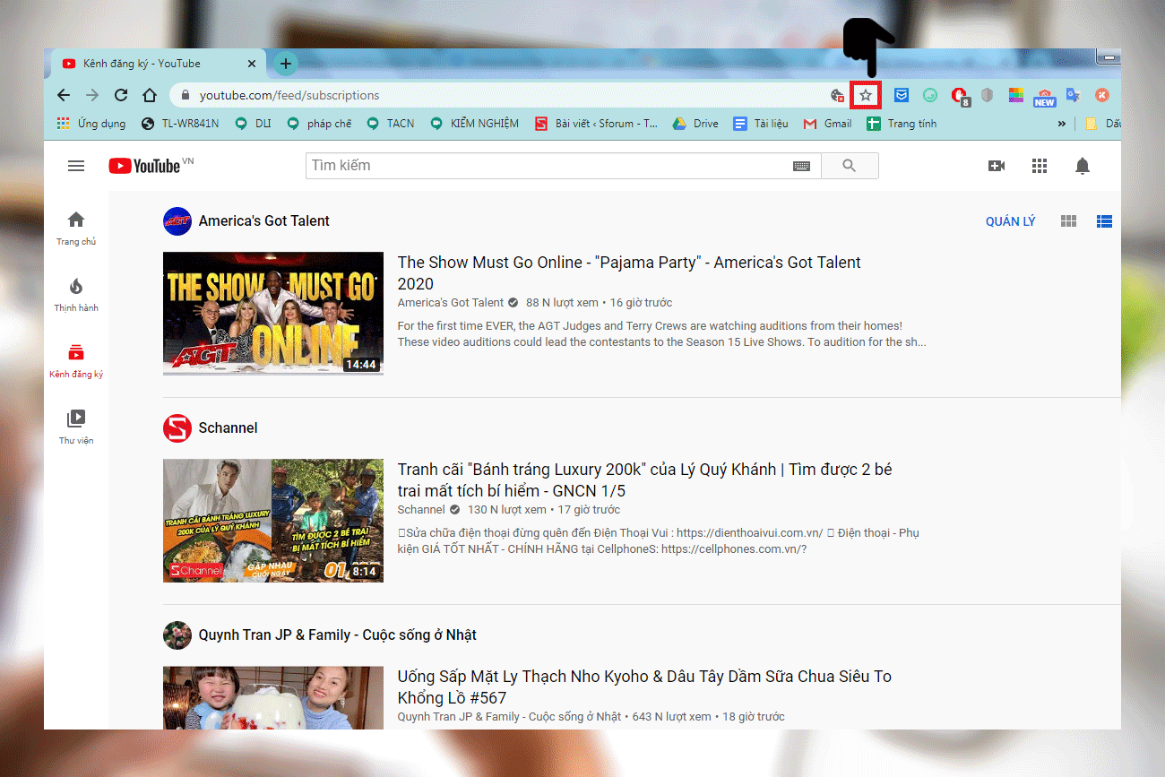This screenshot has height=777, width=1165.
Task: Open the Drive bookmark
Action: click(696, 124)
